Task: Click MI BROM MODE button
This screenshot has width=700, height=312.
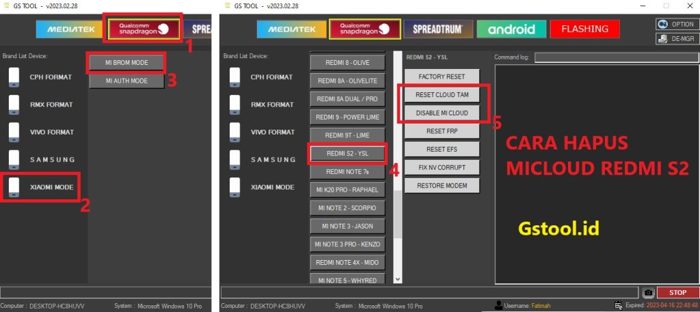Action: [x=126, y=63]
